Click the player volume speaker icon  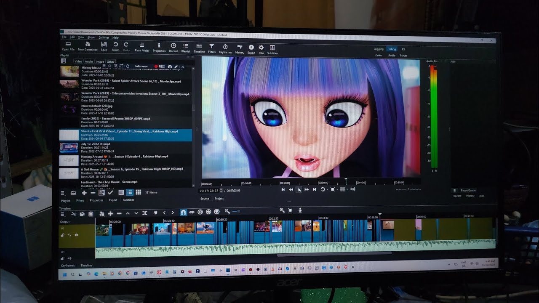(x=353, y=189)
